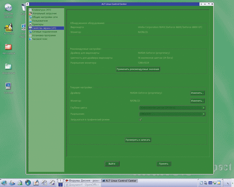The image size is (234, 187).
Task: Open the CD-ROM desktop icon
Action: tap(8, 7)
